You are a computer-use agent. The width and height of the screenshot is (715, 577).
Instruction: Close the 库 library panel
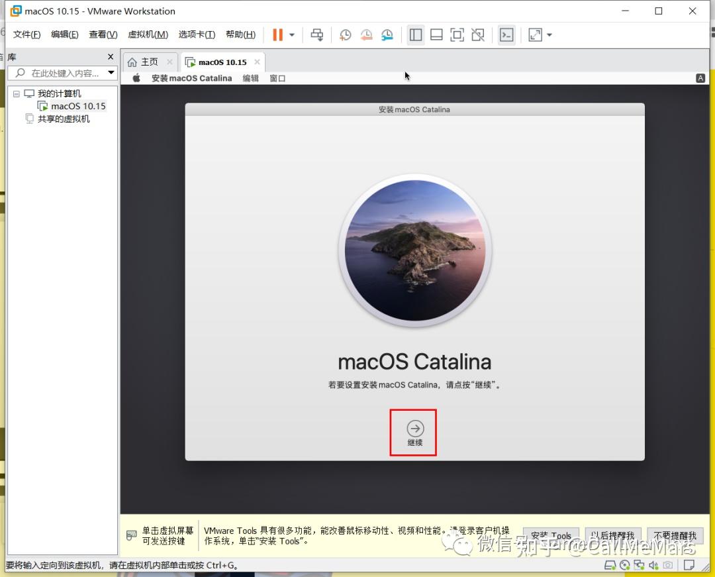tap(111, 56)
